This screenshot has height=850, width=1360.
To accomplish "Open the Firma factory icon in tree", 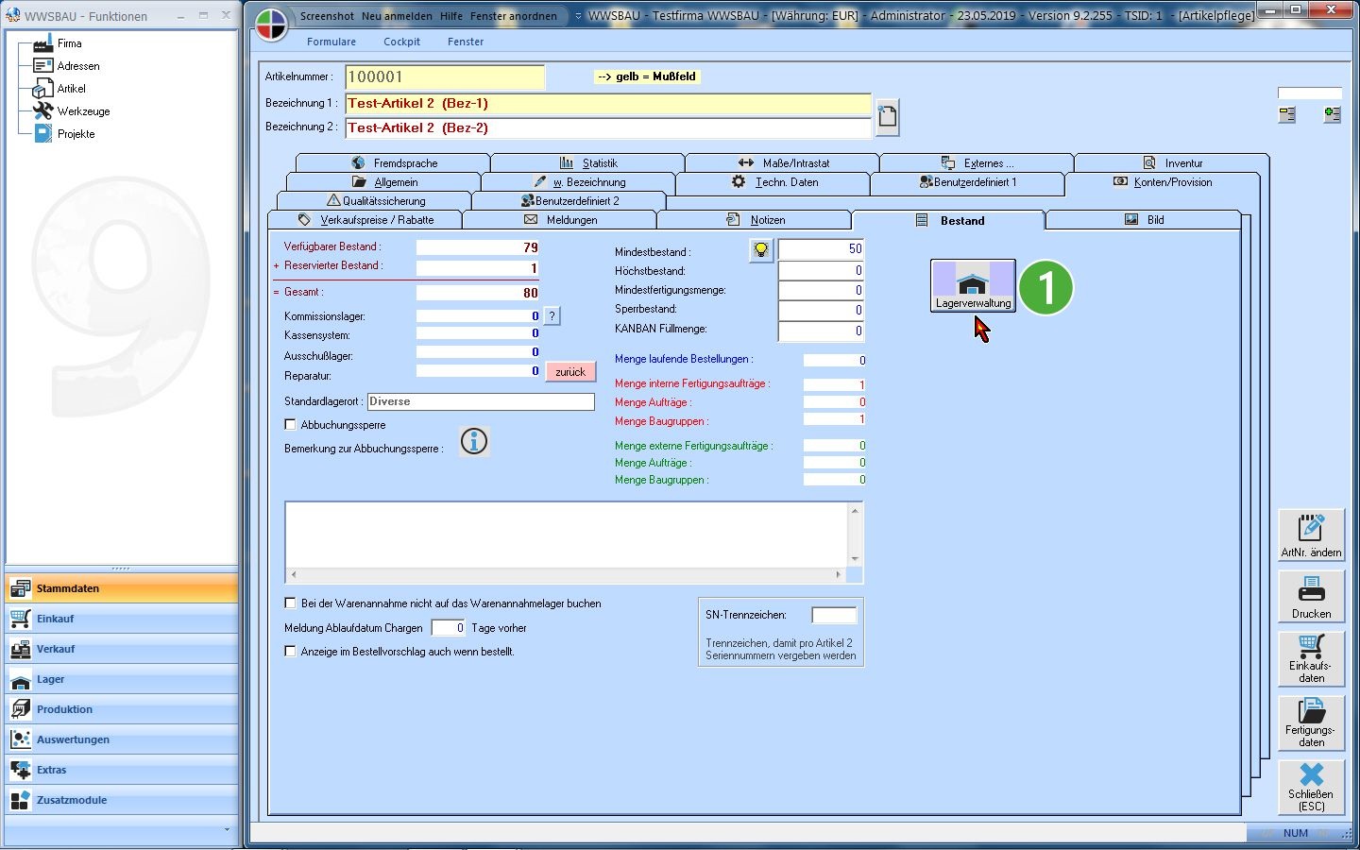I will pos(42,43).
